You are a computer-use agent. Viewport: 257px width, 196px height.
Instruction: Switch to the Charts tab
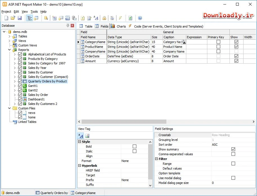(x=118, y=26)
